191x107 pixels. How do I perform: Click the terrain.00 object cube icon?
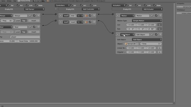click(x=126, y=44)
